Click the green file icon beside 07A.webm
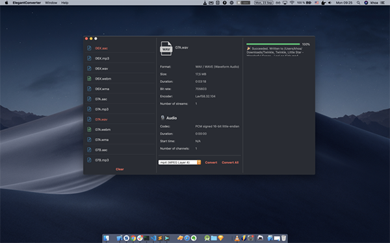 coord(89,130)
